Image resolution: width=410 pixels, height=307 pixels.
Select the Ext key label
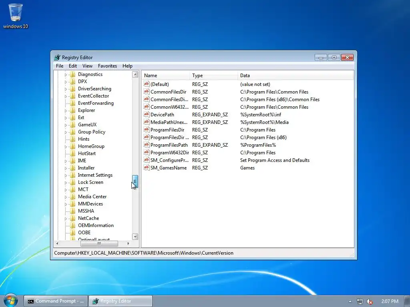pyautogui.click(x=81, y=118)
